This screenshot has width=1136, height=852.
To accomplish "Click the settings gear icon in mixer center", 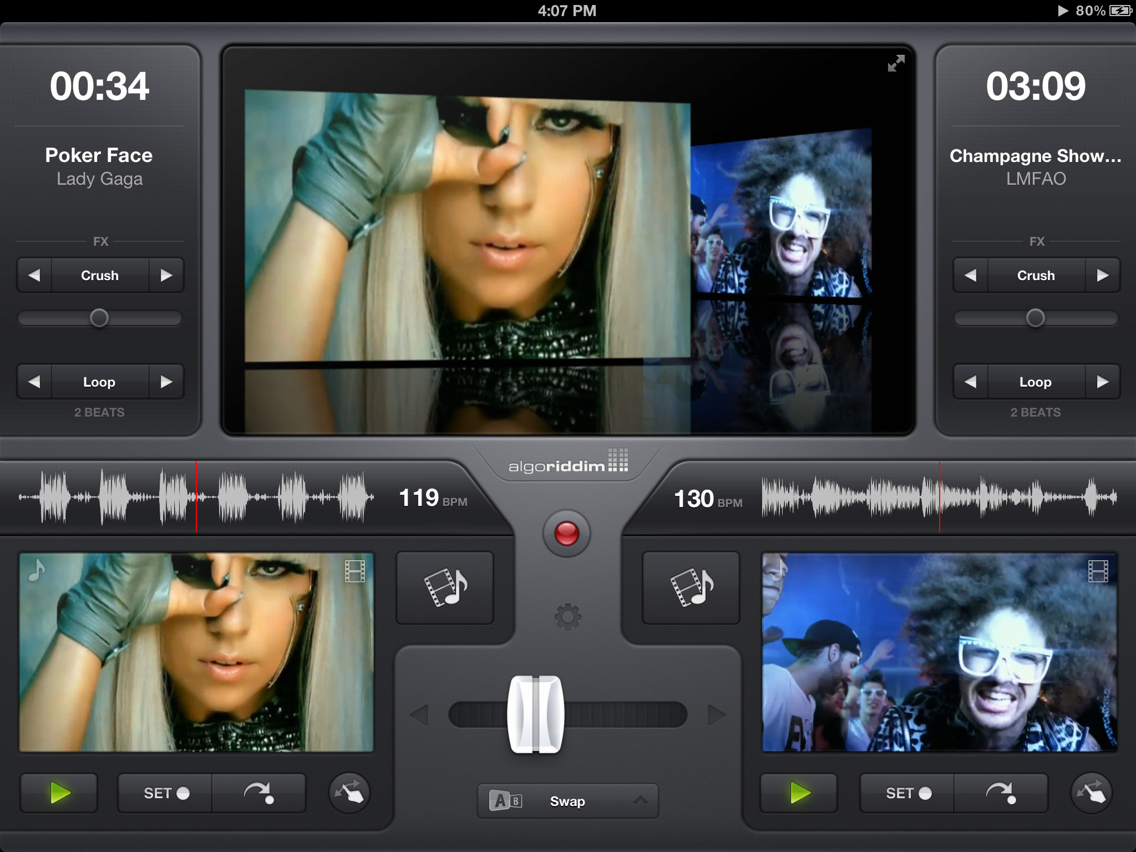I will coord(567,615).
